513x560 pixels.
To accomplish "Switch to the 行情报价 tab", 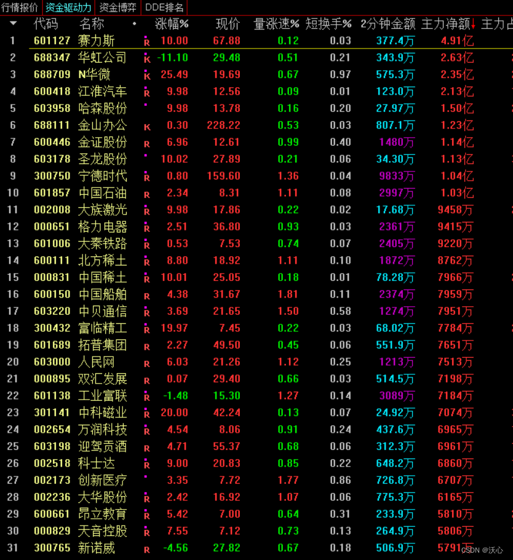I will coord(20,7).
